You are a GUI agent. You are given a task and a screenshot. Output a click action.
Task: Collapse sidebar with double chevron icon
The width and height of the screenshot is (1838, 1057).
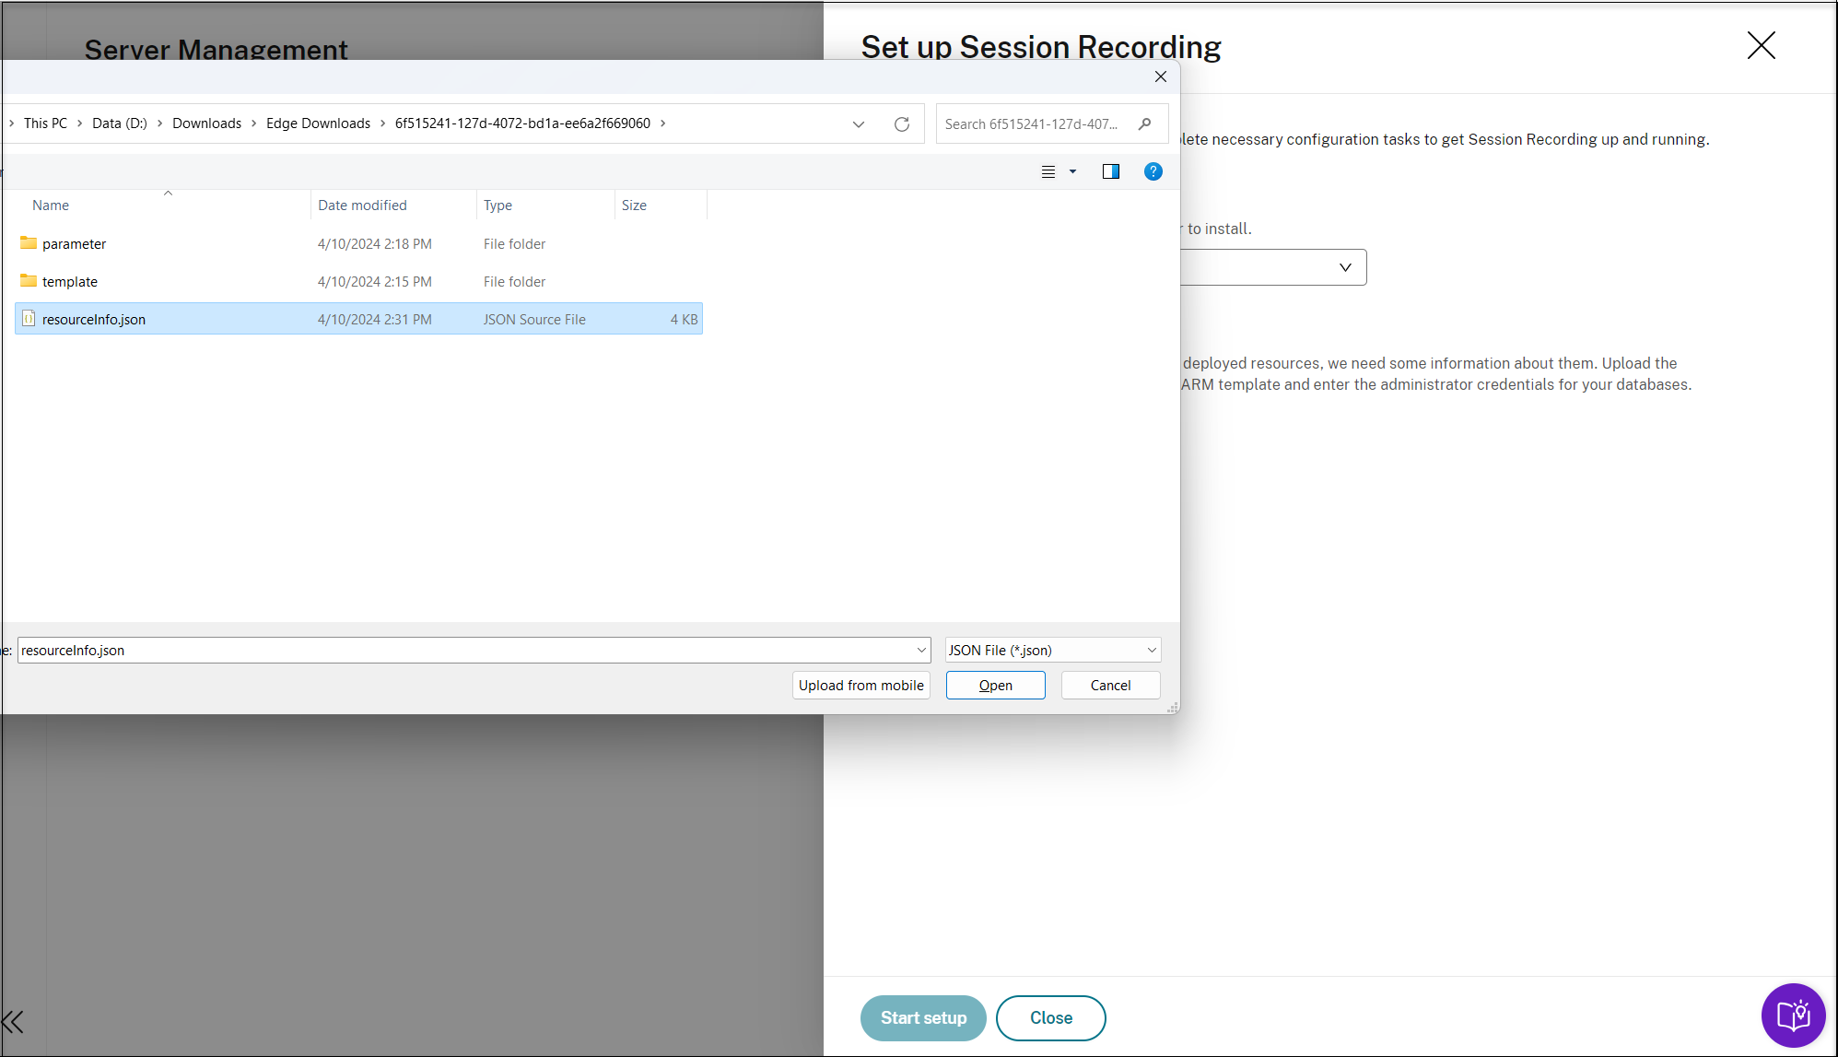[13, 1021]
